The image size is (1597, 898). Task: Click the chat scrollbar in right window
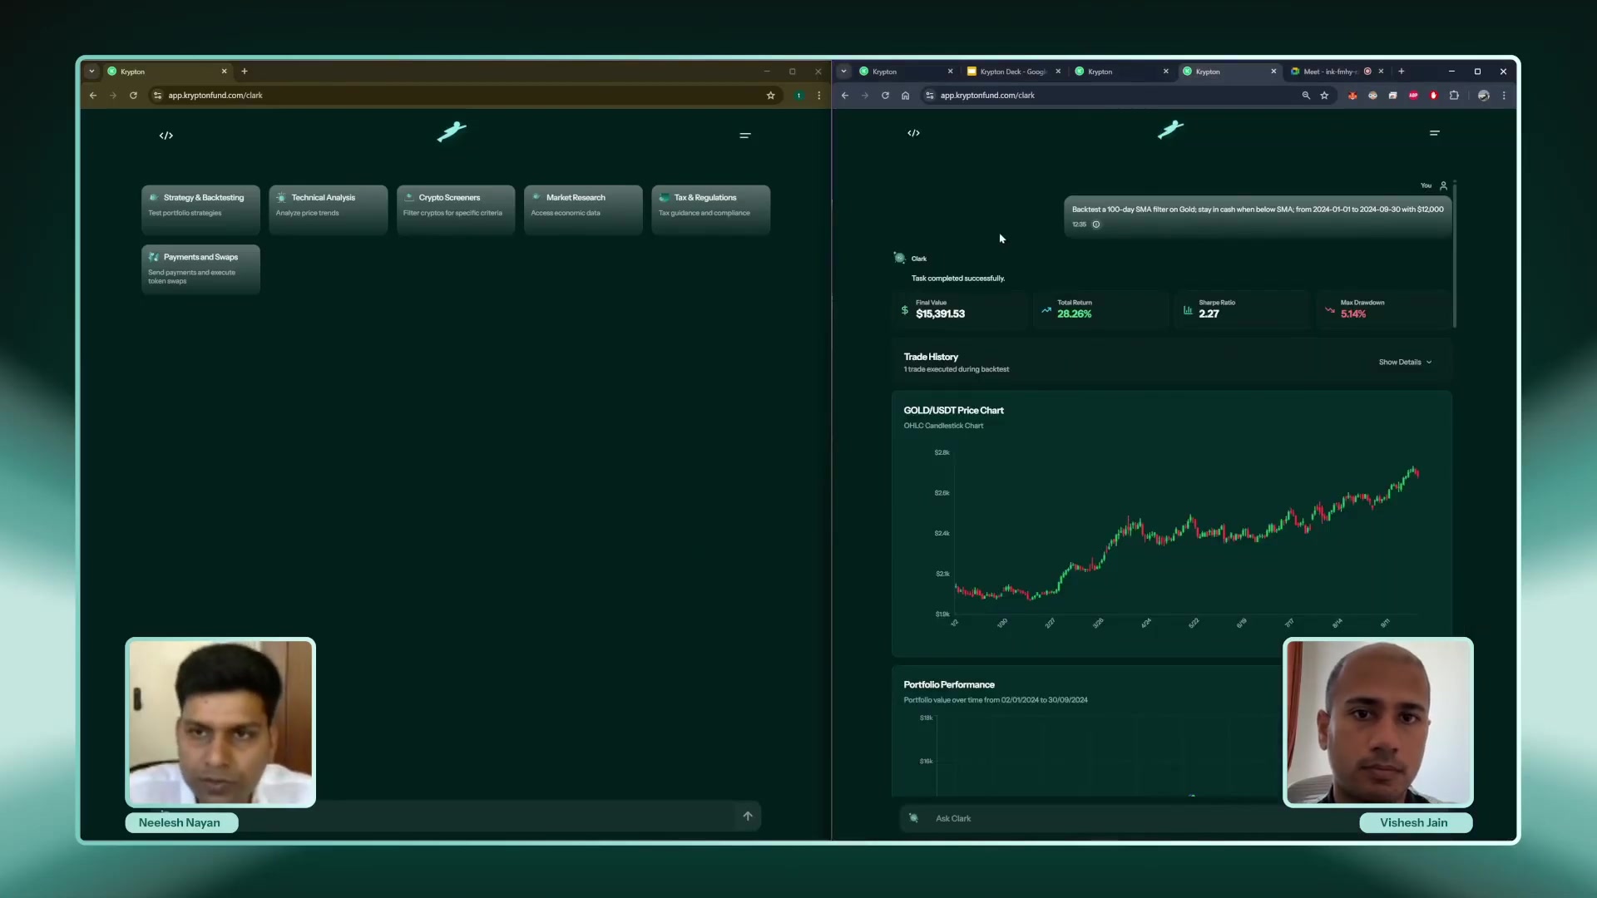coord(1455,254)
